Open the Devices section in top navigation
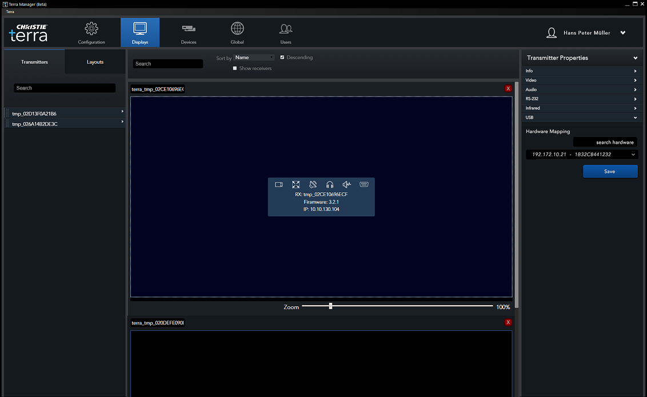The width and height of the screenshot is (647, 397). pos(188,33)
